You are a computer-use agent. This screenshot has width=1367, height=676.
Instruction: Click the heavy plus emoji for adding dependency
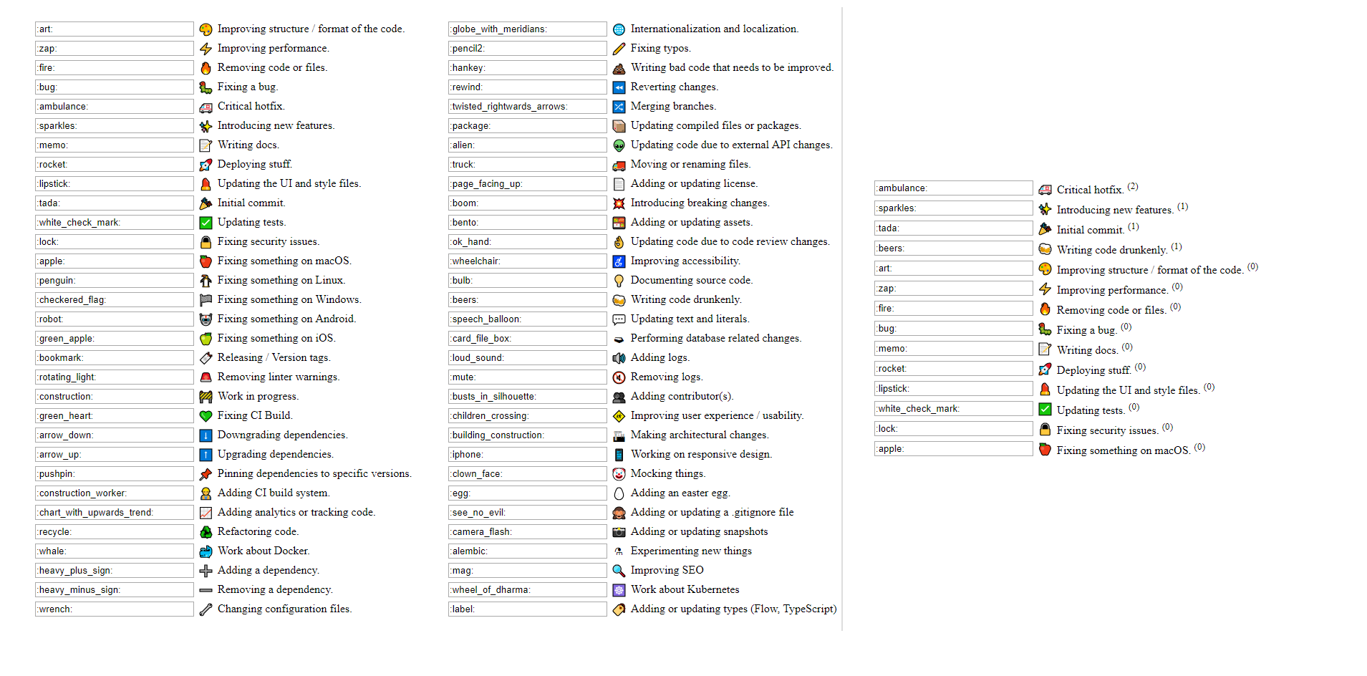coord(206,571)
